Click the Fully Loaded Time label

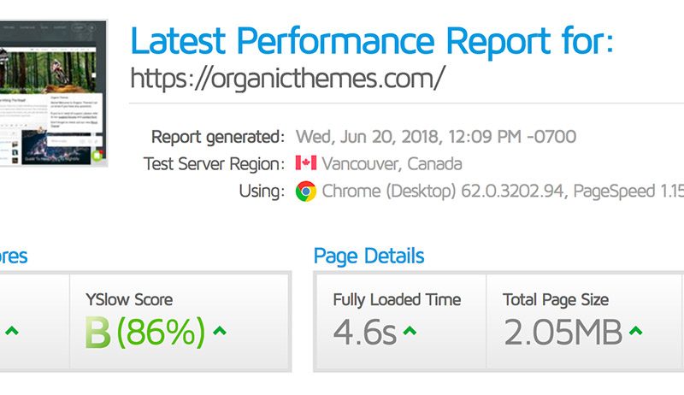point(397,300)
